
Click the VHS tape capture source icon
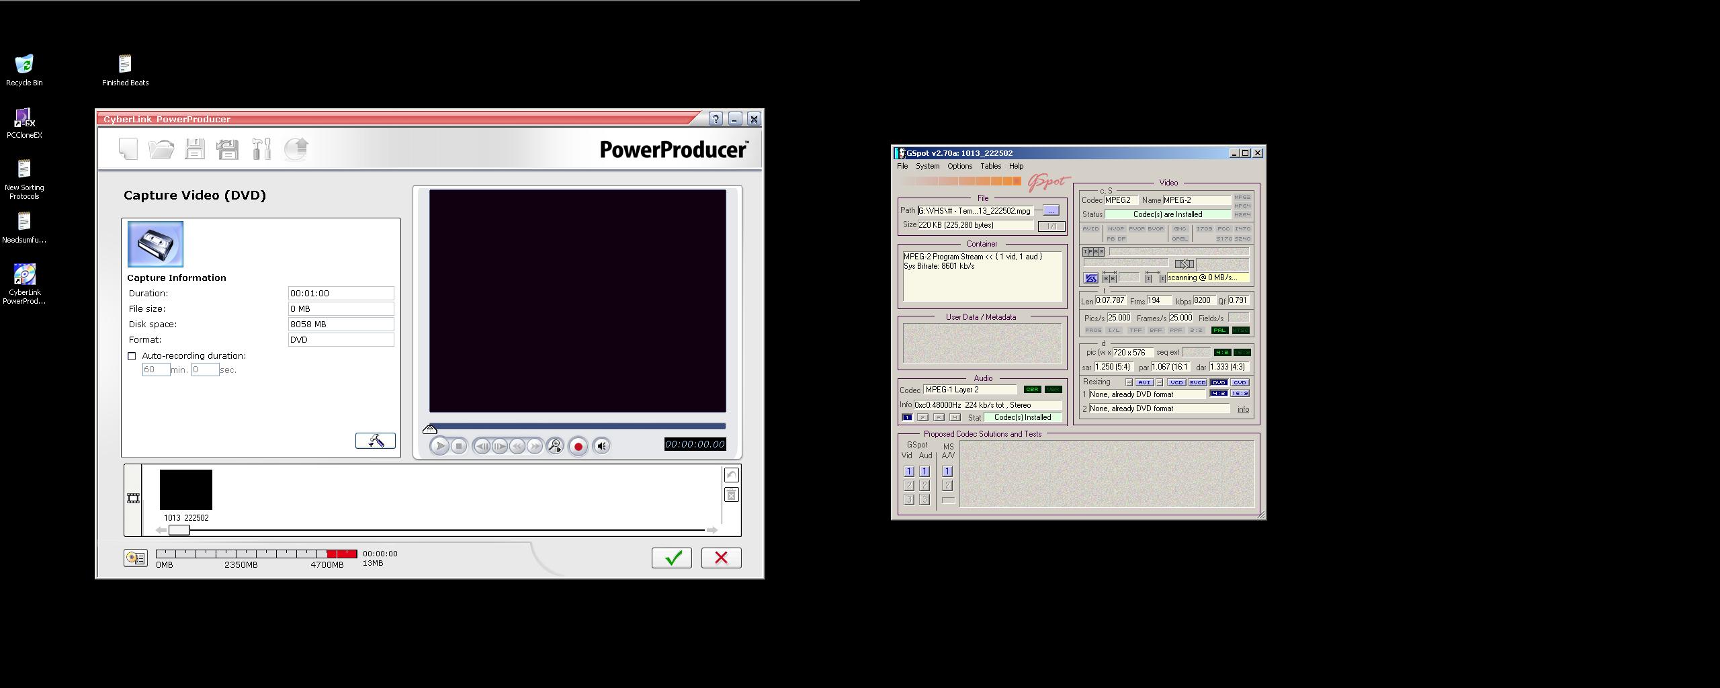tap(155, 244)
